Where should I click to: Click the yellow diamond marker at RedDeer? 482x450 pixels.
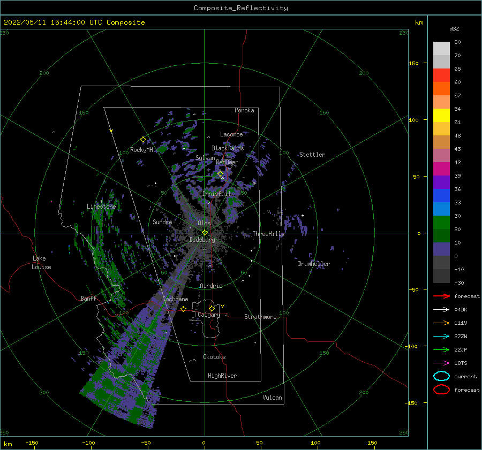coord(220,174)
